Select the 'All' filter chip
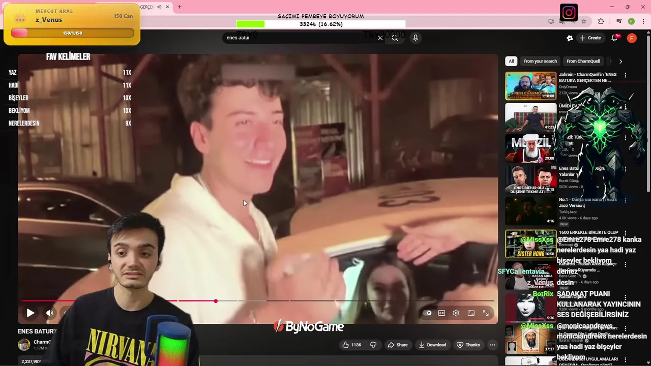651x366 pixels. pyautogui.click(x=511, y=61)
